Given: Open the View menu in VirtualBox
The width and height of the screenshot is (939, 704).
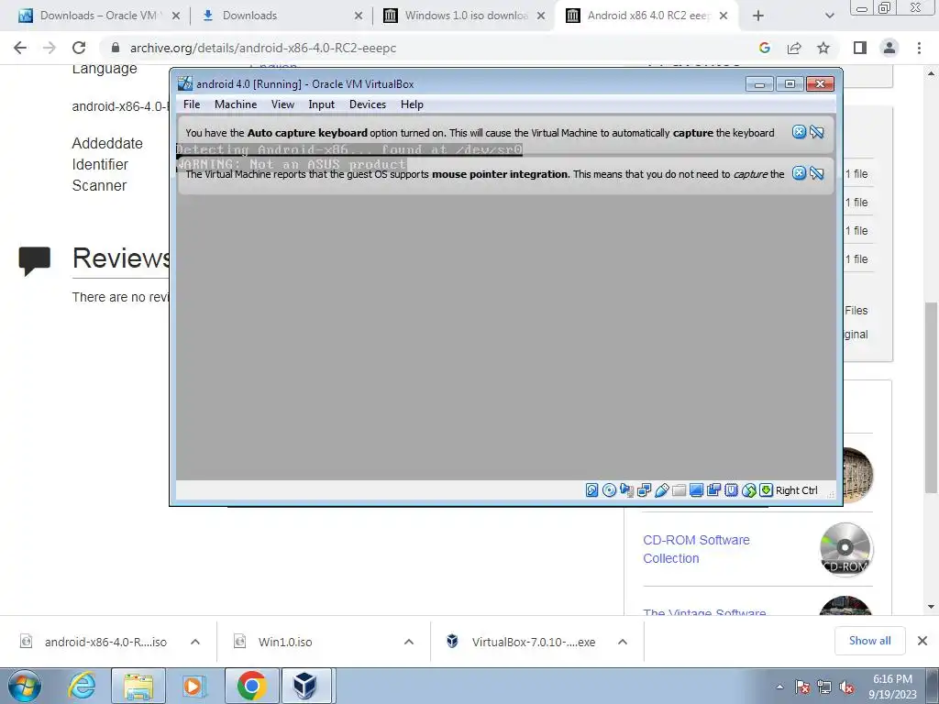Looking at the screenshot, I should (282, 104).
